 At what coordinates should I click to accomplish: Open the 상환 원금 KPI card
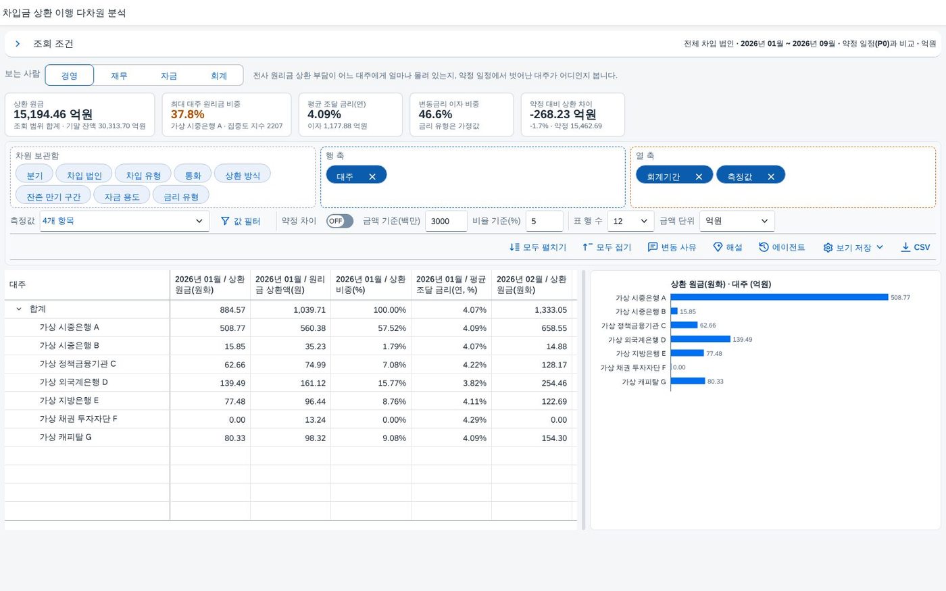[x=80, y=115]
